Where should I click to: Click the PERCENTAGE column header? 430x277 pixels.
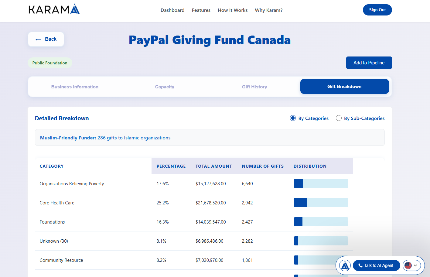coord(171,166)
